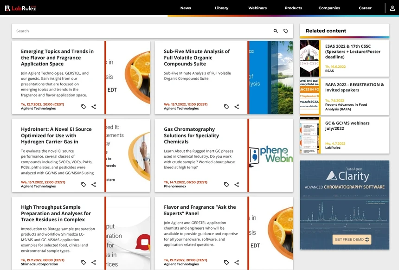Click the GC & GC/MS webinars thumbnail
399x270 pixels.
(x=309, y=135)
